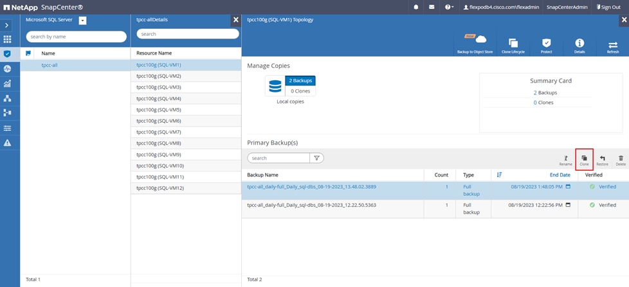Select resource tpcc100g (SQL-VM7)

[x=186, y=132]
